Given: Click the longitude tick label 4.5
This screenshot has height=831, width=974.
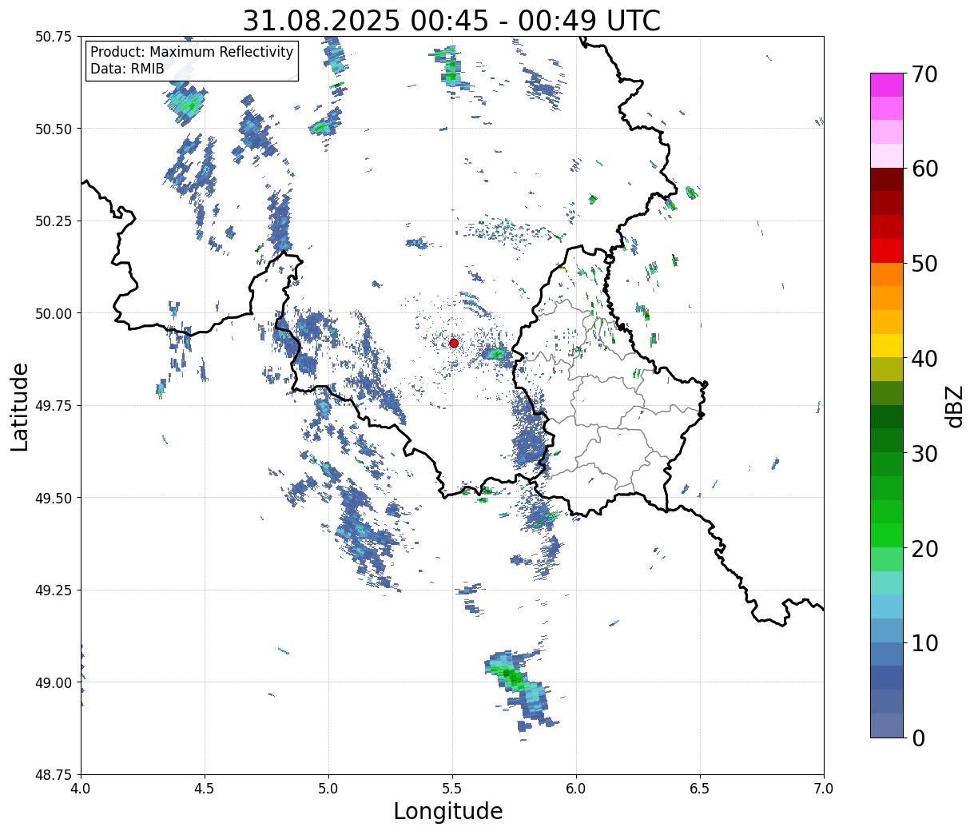Looking at the screenshot, I should [x=205, y=789].
